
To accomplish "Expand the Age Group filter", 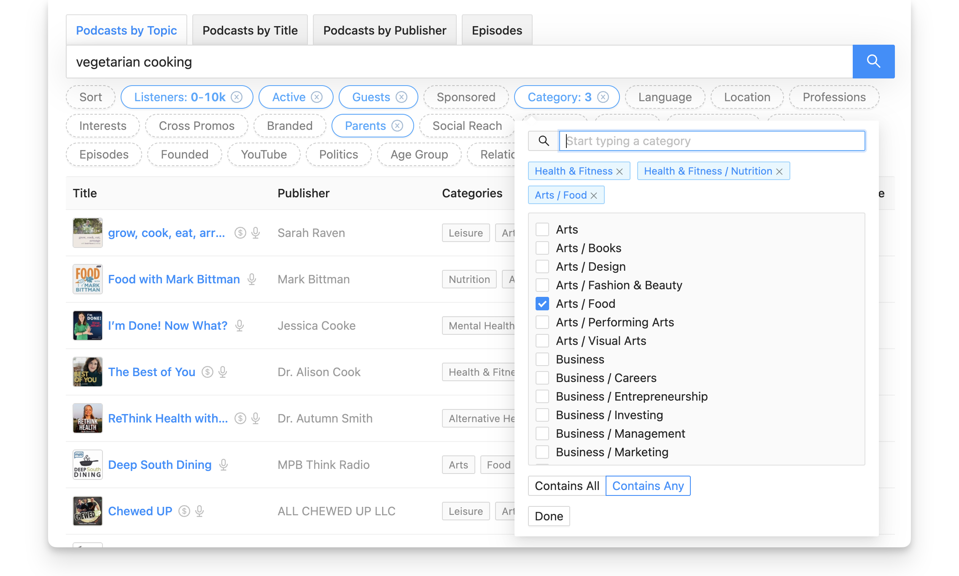I will click(x=419, y=155).
